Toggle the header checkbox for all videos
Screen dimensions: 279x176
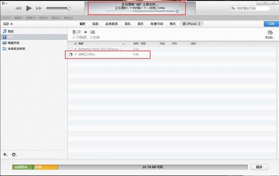pyautogui.click(x=75, y=44)
